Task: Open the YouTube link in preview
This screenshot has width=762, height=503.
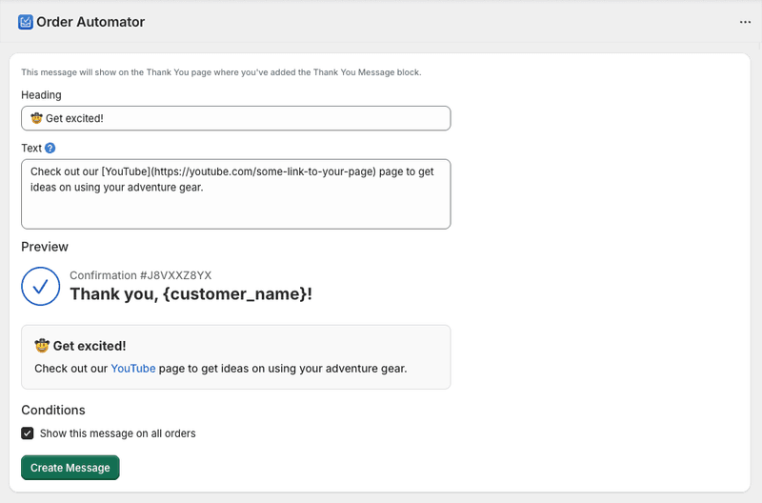Action: tap(133, 369)
